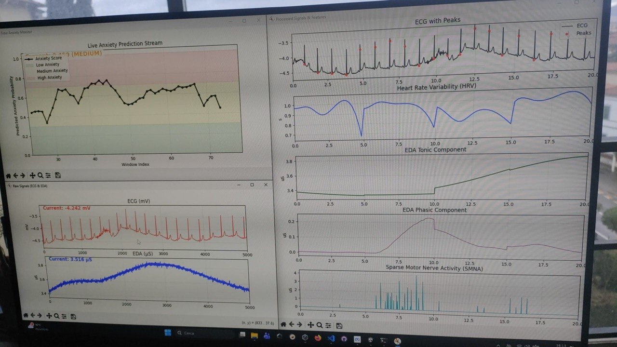Select the Pan tool in Anxiety Monitor toolbar
The image size is (617, 347).
[33, 175]
